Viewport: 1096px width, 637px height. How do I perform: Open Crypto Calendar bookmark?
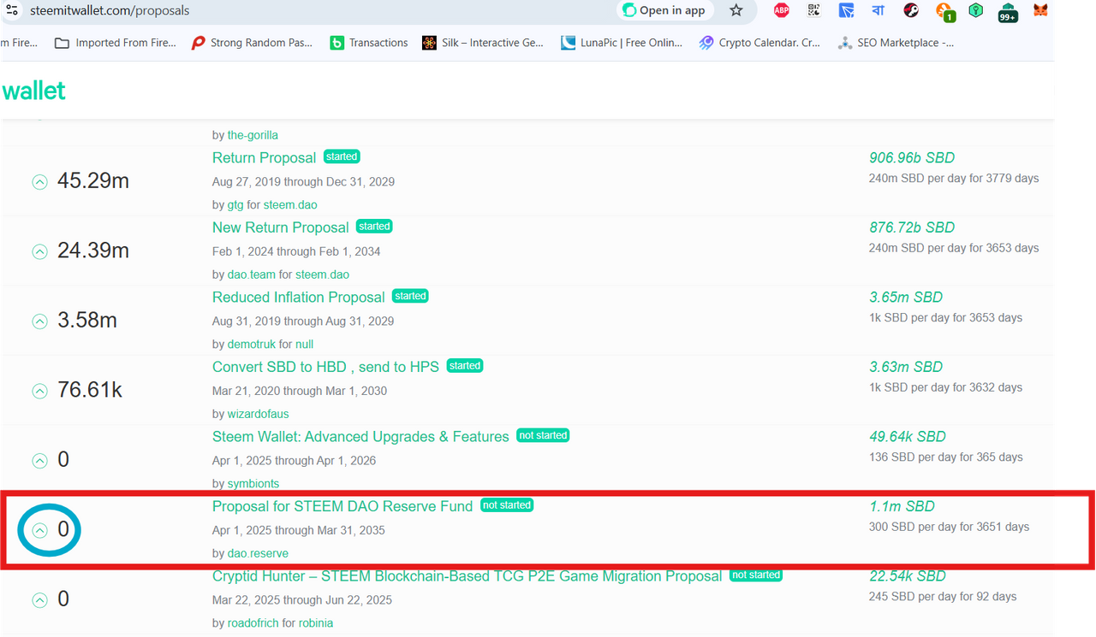(x=759, y=43)
